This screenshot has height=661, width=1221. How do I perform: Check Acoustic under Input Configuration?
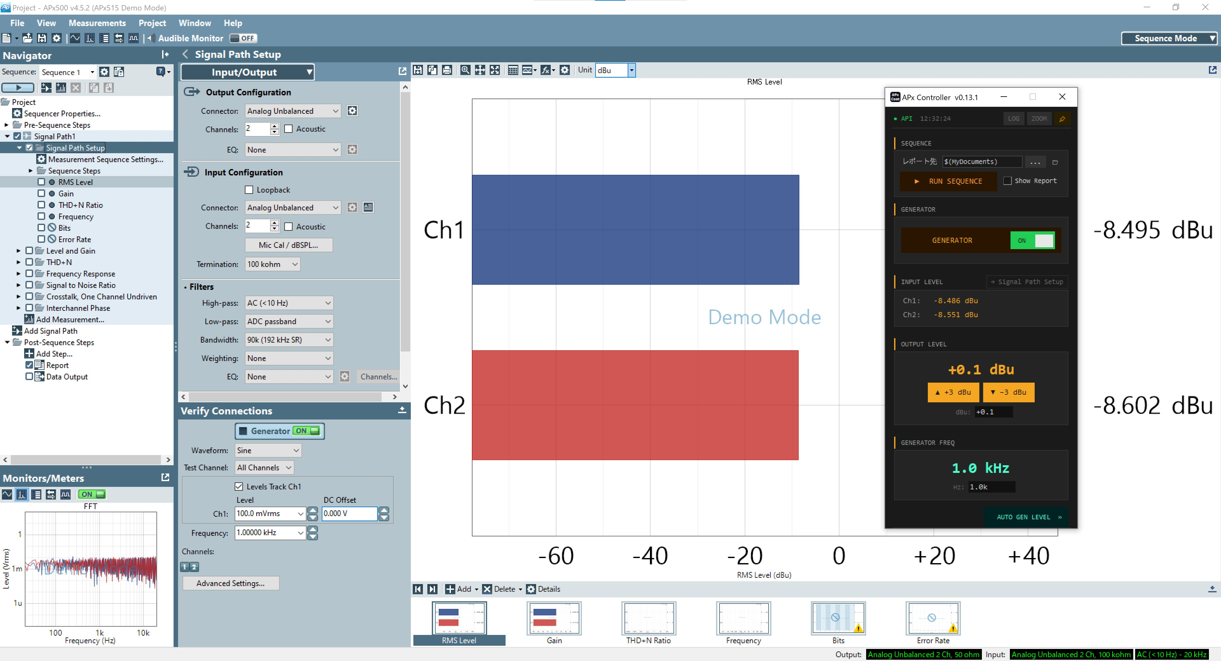(288, 227)
